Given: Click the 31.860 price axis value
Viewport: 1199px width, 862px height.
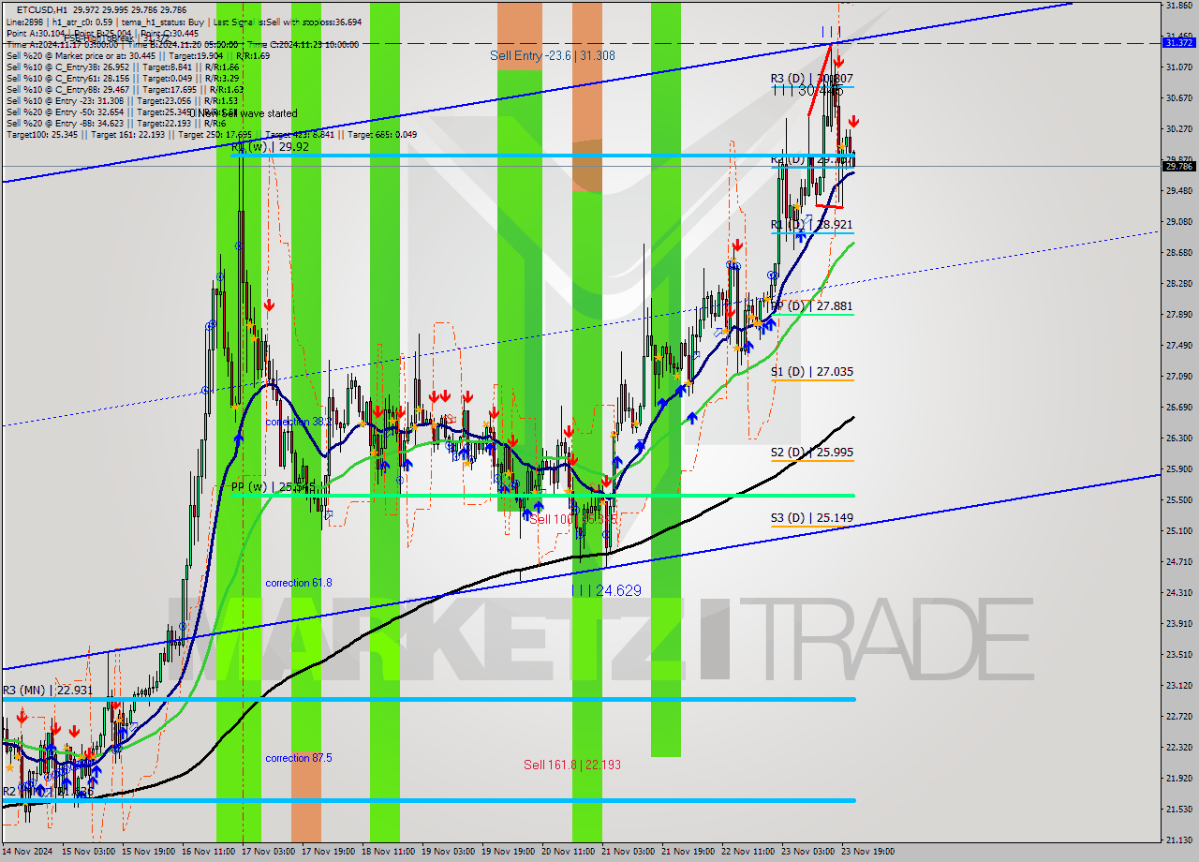Looking at the screenshot, I should (1178, 5).
